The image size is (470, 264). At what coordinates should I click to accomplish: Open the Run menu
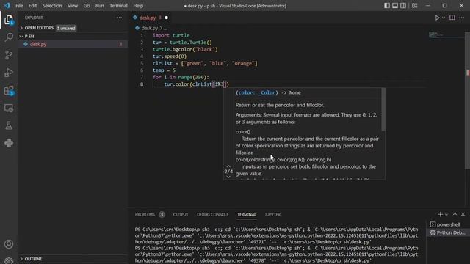tap(100, 5)
